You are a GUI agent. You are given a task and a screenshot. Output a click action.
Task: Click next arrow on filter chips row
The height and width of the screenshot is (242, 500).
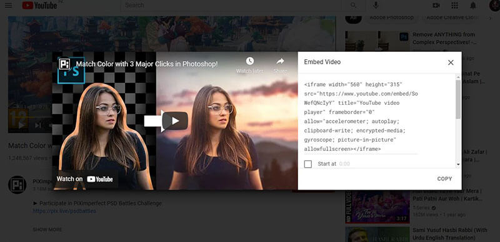coord(491,18)
